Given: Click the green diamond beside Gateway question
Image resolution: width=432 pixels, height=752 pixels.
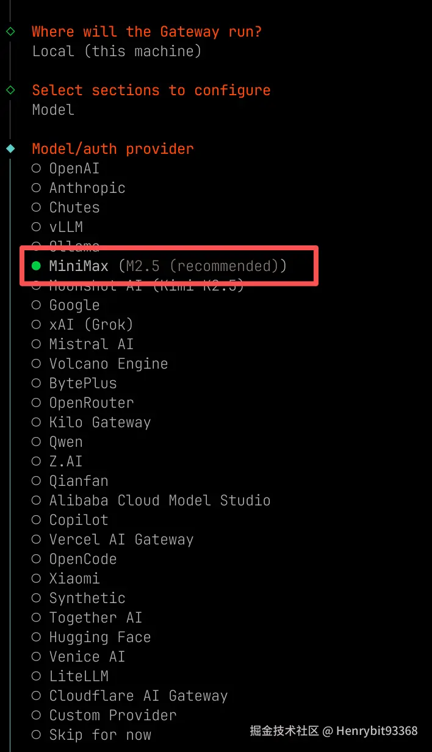Looking at the screenshot, I should (10, 31).
